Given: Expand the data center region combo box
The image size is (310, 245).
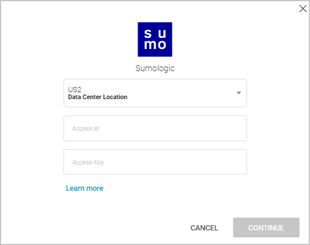Looking at the screenshot, I should 155,93.
